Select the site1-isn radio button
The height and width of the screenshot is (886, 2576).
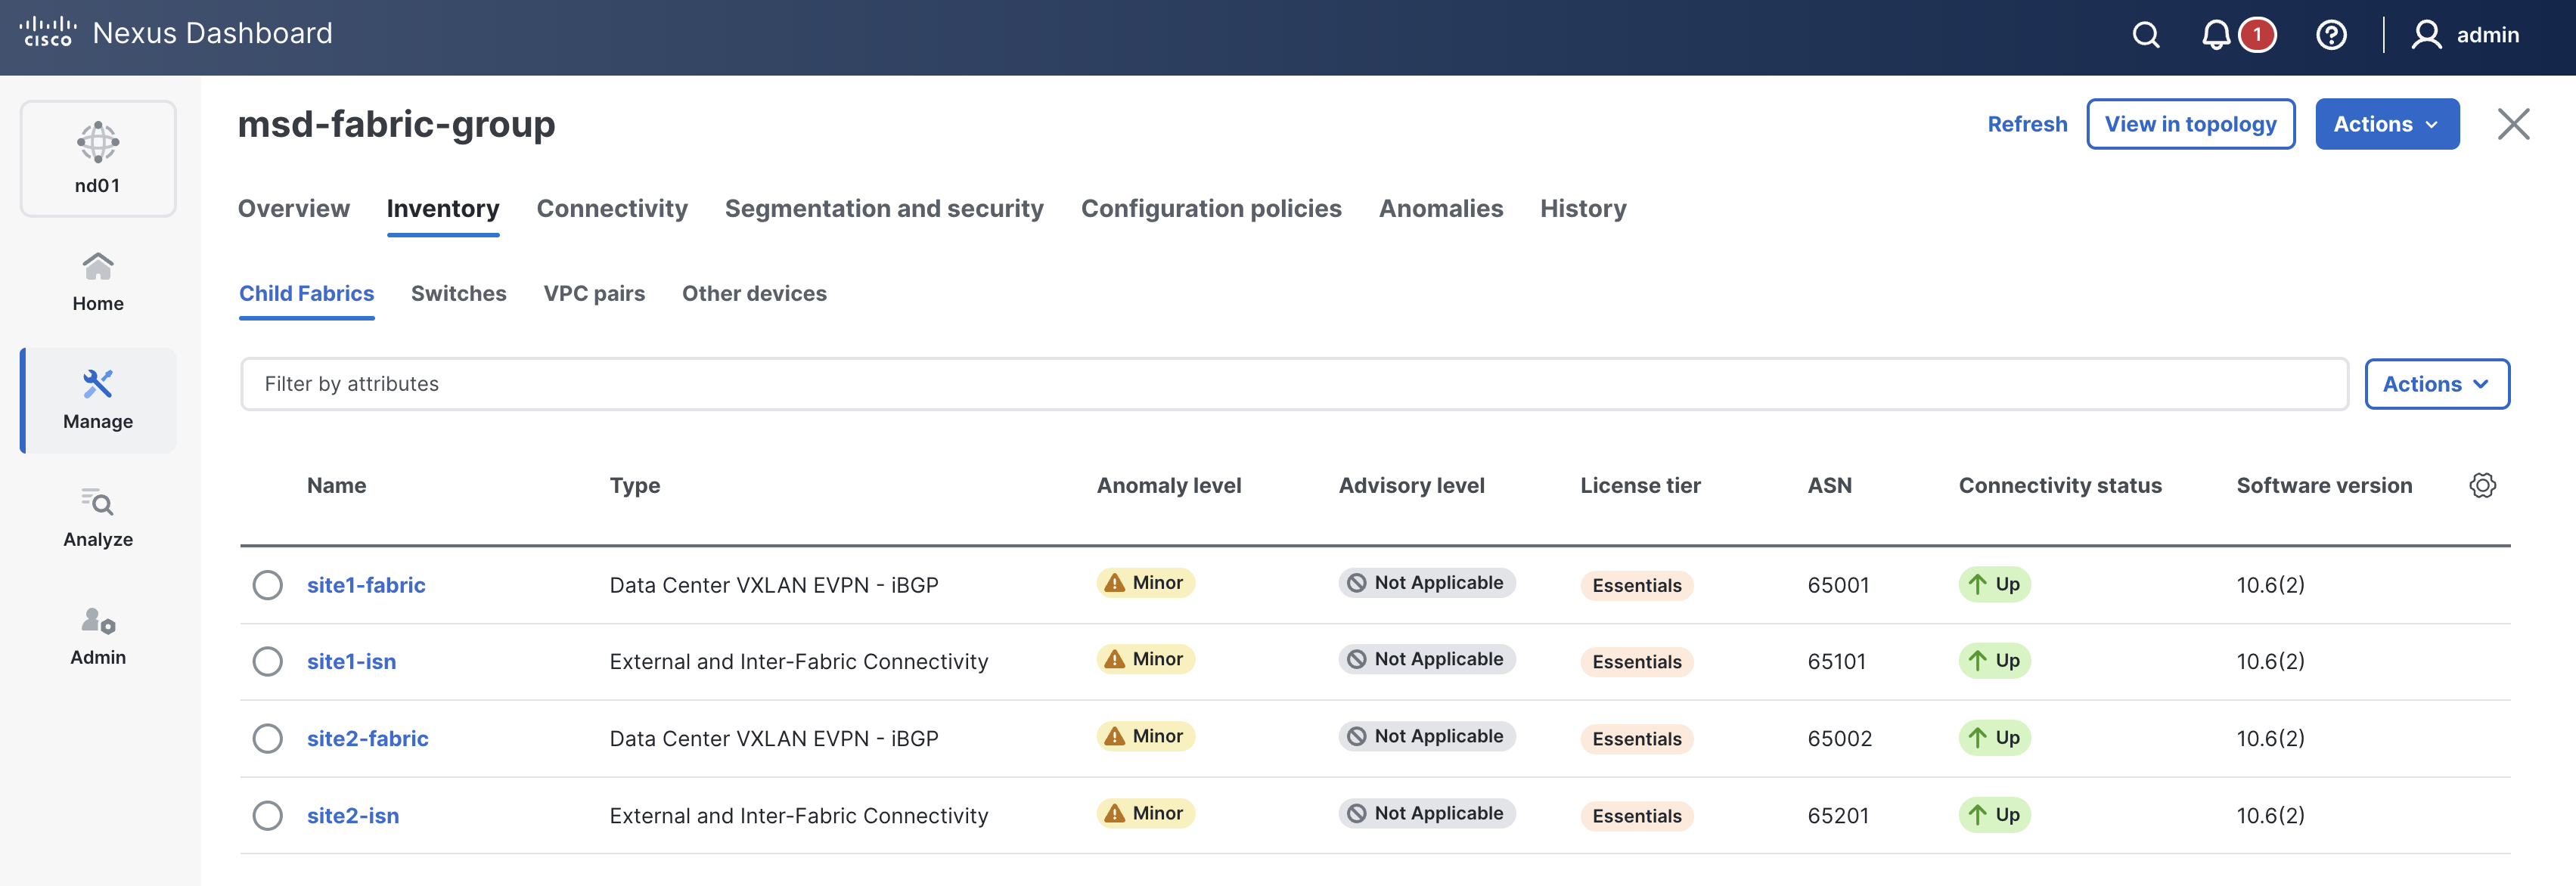[267, 661]
